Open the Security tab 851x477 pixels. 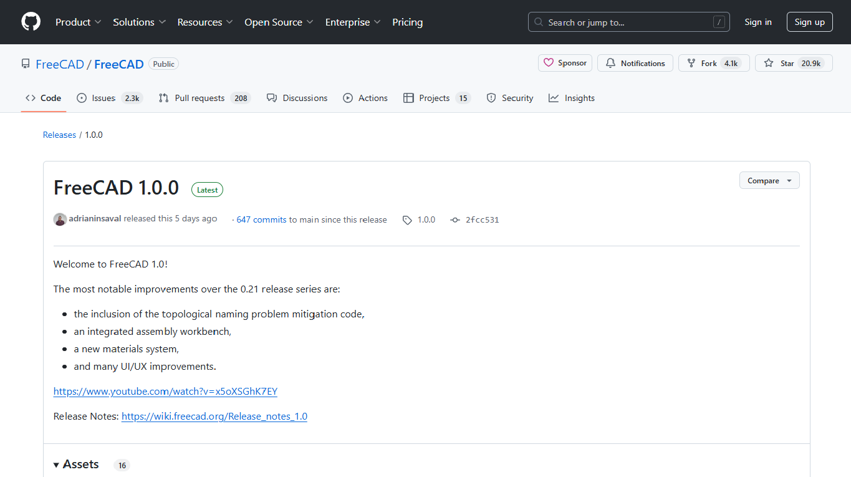pos(510,98)
